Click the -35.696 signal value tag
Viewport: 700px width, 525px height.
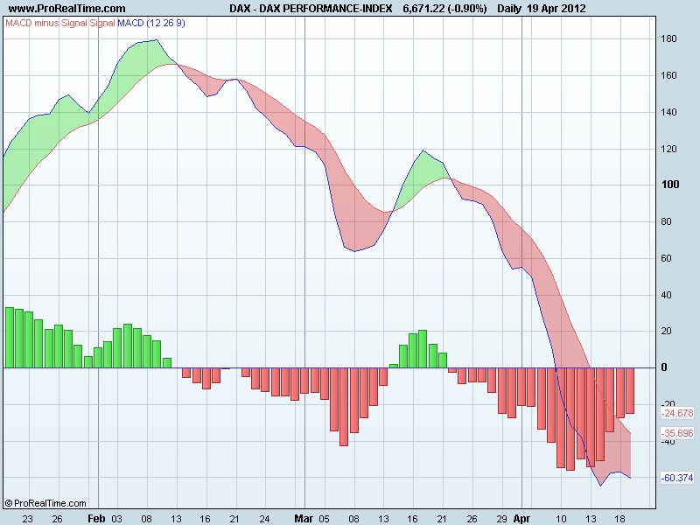[x=677, y=433]
